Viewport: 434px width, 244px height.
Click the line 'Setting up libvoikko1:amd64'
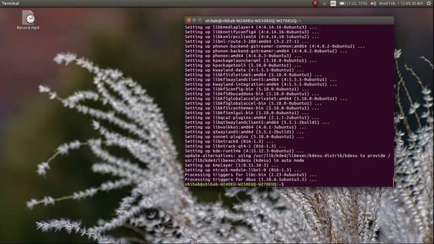pos(245,127)
